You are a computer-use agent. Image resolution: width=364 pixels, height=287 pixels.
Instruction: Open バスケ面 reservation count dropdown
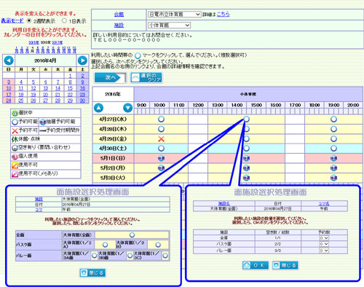point(324,244)
